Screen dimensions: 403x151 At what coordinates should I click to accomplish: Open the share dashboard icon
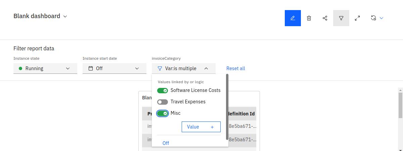[325, 18]
